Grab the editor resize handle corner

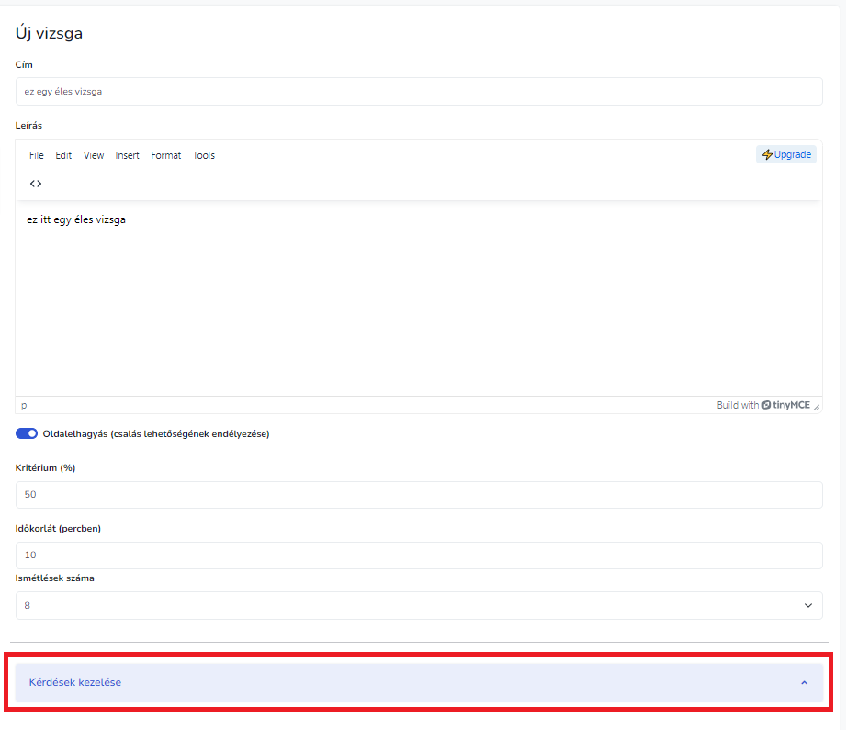(x=817, y=406)
